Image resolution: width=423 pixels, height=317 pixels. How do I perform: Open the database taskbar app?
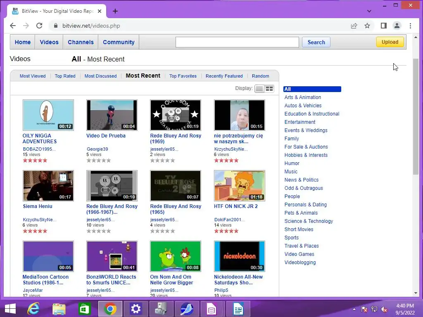[212, 309]
